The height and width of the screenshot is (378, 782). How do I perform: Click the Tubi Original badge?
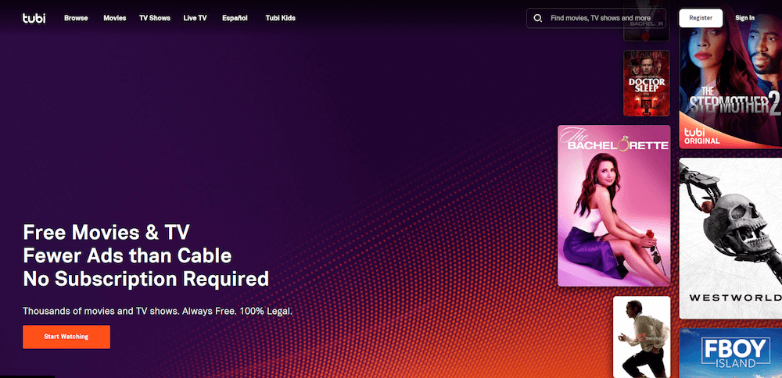coord(701,137)
